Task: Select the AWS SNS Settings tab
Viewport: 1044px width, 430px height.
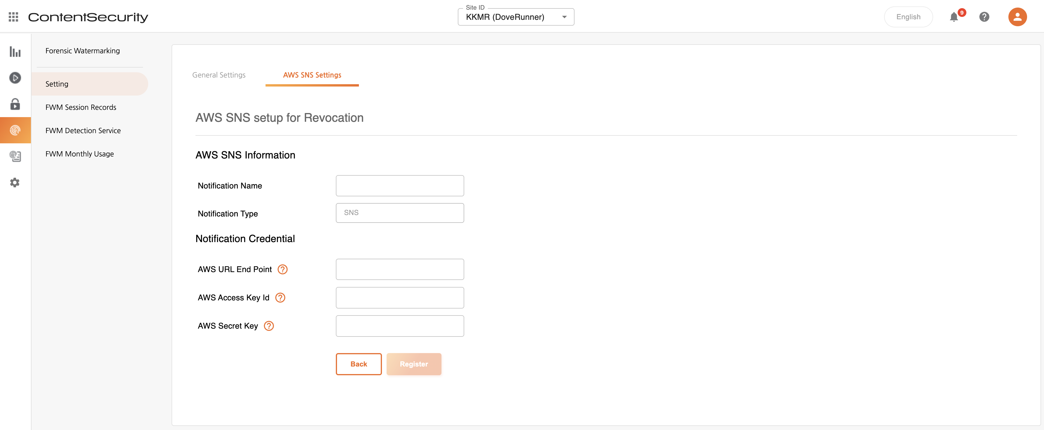Action: (x=312, y=75)
